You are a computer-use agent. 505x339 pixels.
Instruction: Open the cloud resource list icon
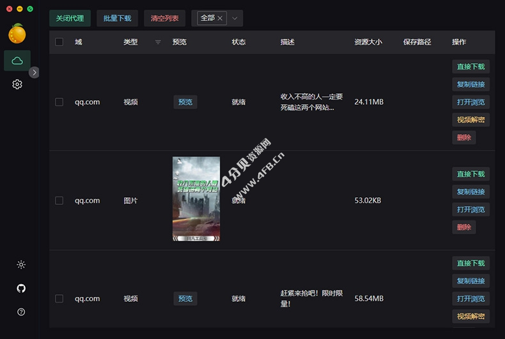pos(17,61)
